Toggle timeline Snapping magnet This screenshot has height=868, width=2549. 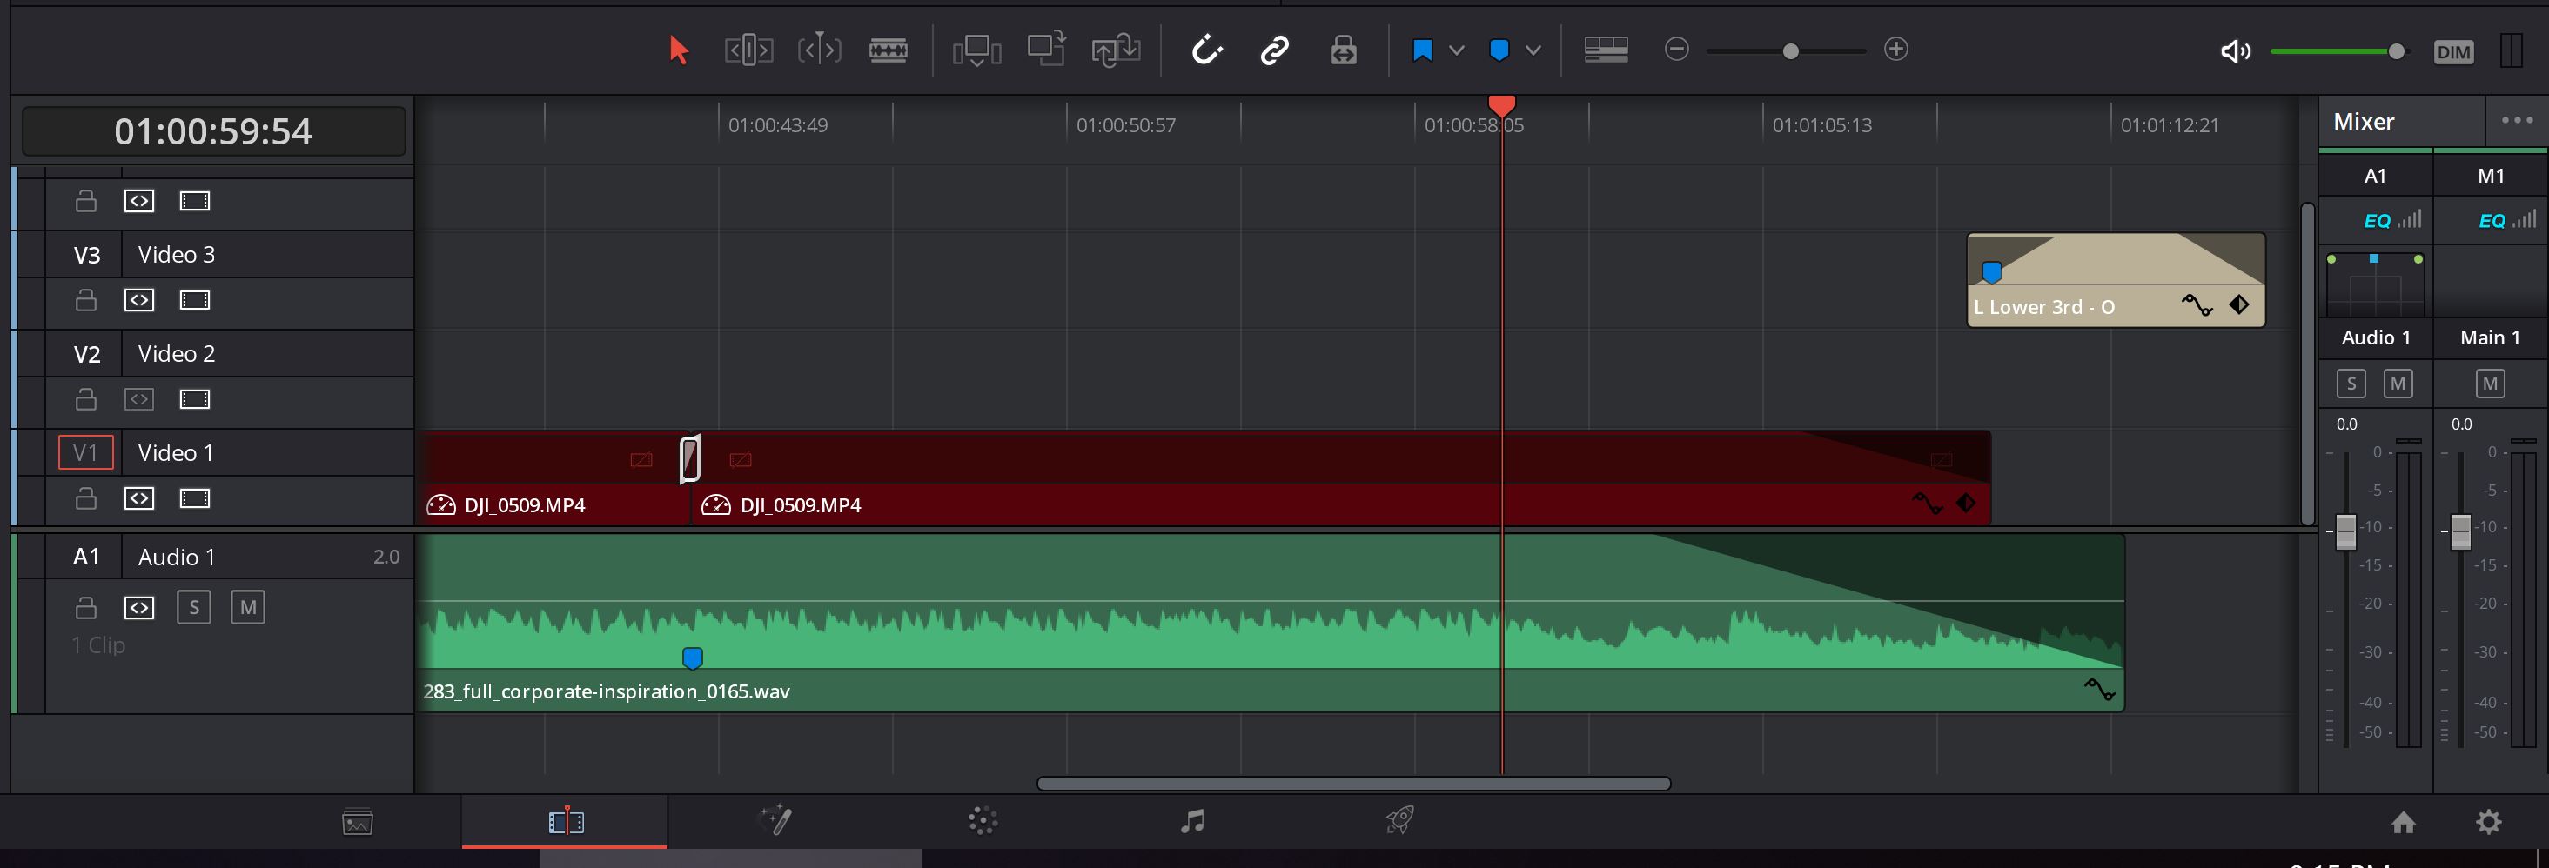tap(1206, 50)
